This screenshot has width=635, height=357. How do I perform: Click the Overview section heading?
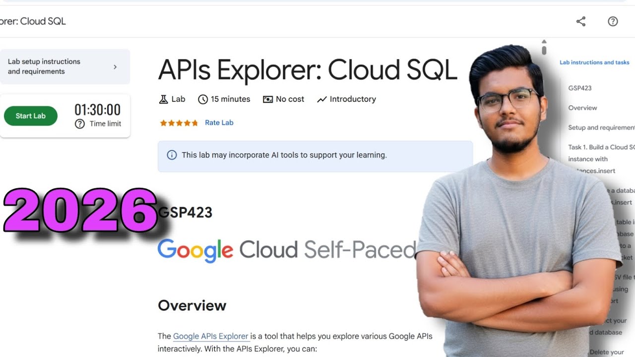pos(192,305)
